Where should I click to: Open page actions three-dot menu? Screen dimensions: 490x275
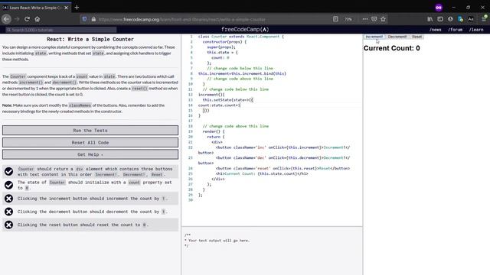365,19
